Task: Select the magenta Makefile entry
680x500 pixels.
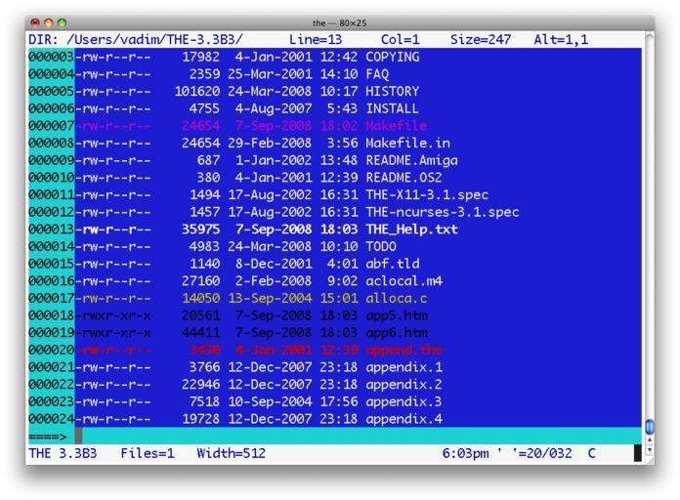Action: 397,125
